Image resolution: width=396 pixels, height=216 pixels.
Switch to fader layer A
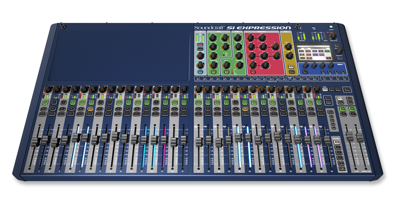[x=337, y=143]
